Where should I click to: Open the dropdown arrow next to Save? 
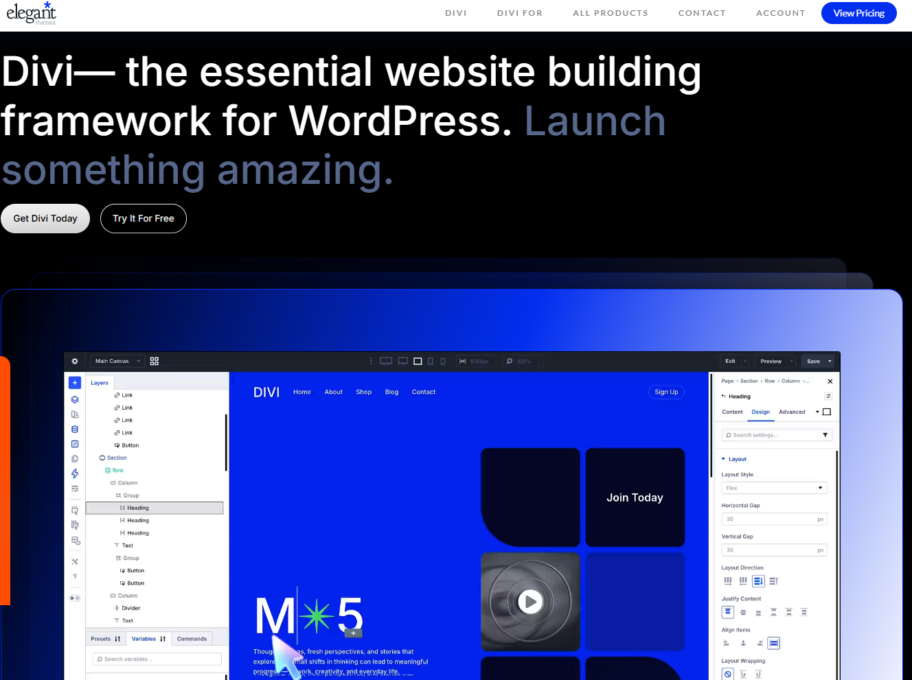point(830,361)
